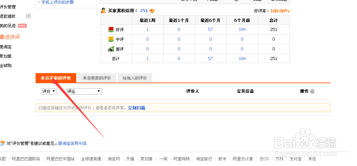The height and width of the screenshot is (166, 357).
Task: Open 总计 row count 57 for 最近6个月
Action: pyautogui.click(x=210, y=58)
